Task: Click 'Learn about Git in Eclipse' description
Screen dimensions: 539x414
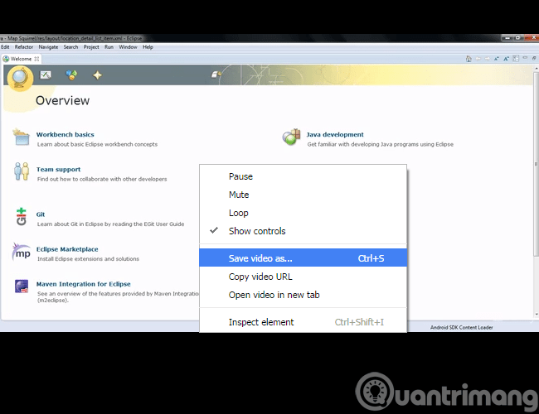Action: 110,224
